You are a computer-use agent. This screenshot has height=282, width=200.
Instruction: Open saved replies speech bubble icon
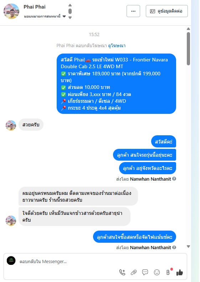(145, 272)
